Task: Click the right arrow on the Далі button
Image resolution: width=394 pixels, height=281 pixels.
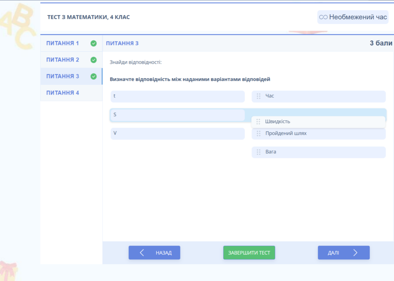Action: point(355,253)
